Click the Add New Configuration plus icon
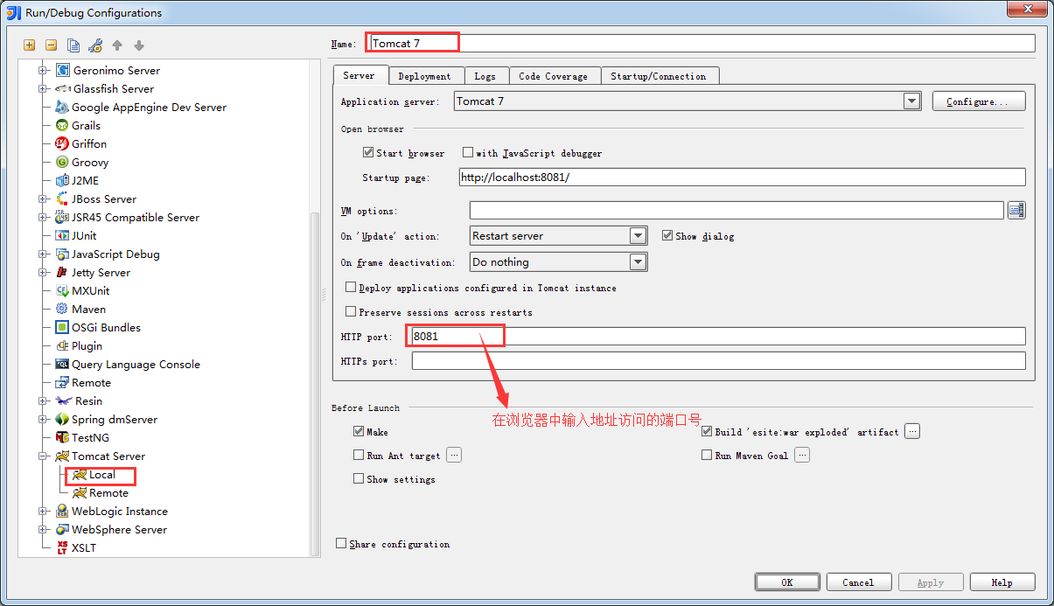Image resolution: width=1054 pixels, height=606 pixels. (x=30, y=45)
